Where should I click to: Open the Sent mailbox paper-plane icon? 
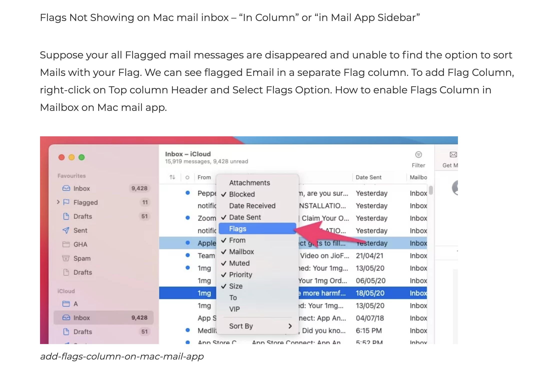point(66,230)
